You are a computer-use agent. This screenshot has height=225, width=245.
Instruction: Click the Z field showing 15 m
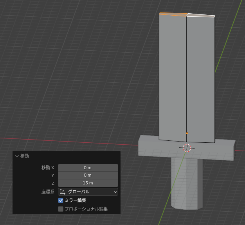click(x=88, y=183)
